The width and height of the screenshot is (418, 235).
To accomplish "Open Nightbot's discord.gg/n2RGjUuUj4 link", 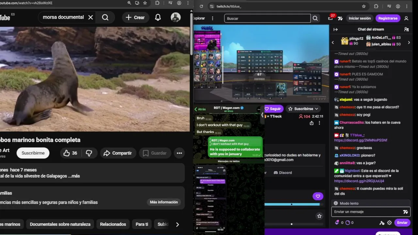I will tap(359, 181).
